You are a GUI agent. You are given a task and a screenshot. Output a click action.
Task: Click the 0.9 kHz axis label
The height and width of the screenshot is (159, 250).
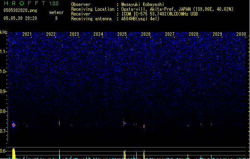(3, 91)
